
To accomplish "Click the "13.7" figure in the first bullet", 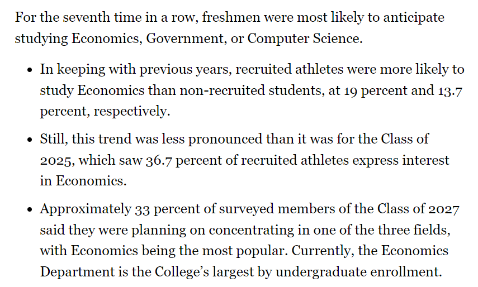I will pos(450,90).
